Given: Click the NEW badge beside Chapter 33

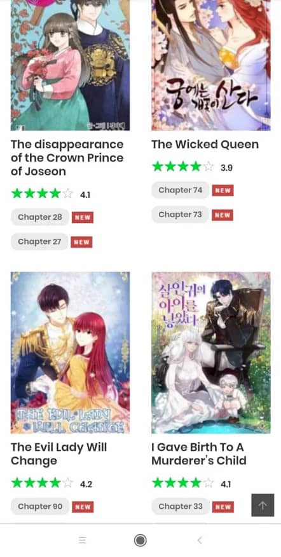Looking at the screenshot, I should pyautogui.click(x=223, y=507).
